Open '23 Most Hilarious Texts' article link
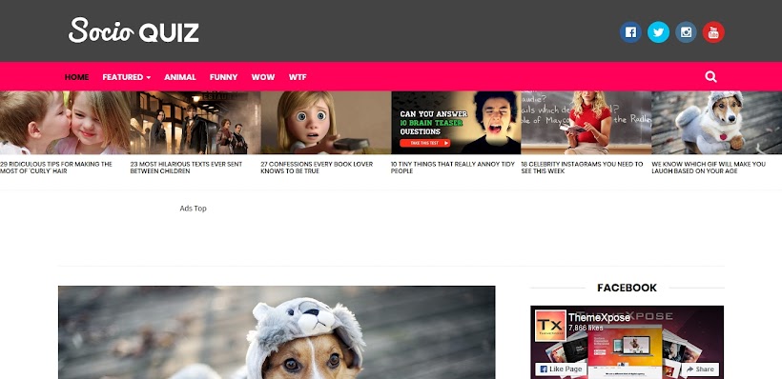Image resolution: width=782 pixels, height=379 pixels. [x=186, y=168]
